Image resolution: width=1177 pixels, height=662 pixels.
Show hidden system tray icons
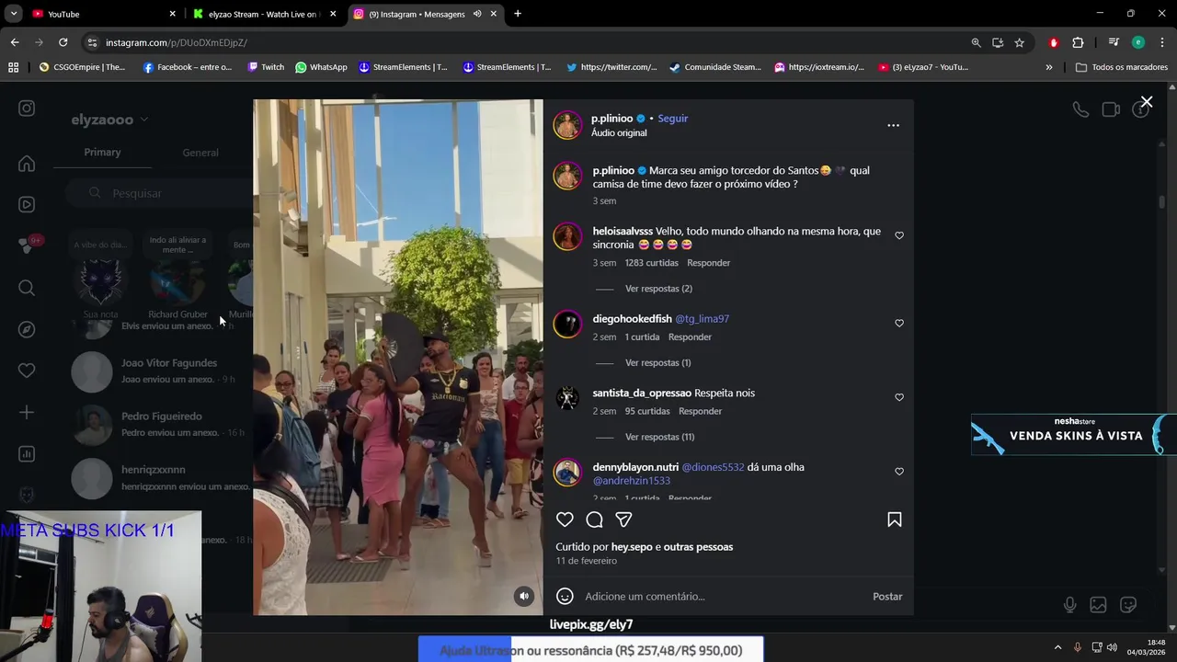tap(1057, 647)
